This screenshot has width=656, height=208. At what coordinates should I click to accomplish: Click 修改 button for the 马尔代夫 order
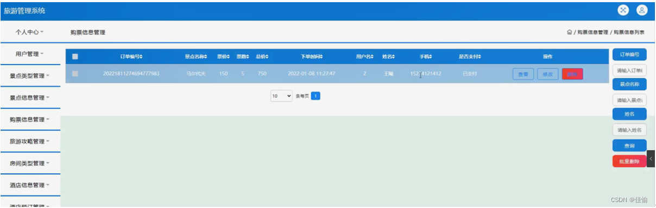pyautogui.click(x=547, y=74)
